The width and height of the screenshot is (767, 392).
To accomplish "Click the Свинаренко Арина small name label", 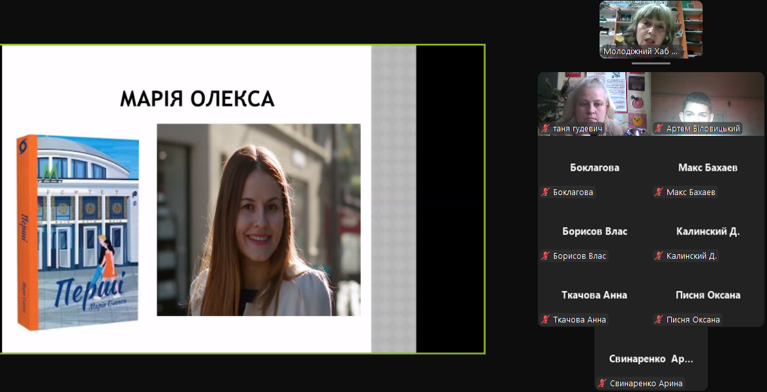I will click(x=646, y=383).
